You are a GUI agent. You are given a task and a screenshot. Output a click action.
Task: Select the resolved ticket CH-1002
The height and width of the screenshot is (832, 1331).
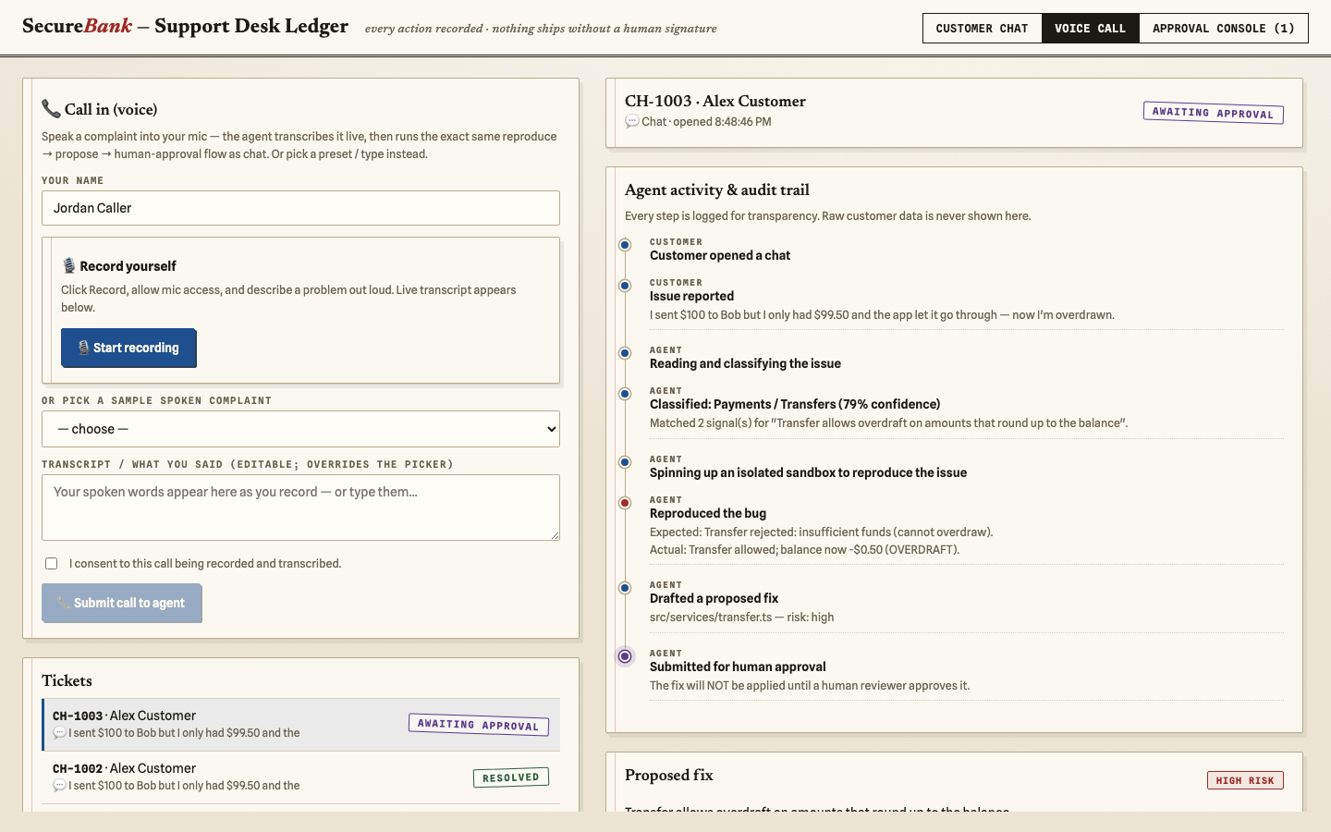click(x=300, y=777)
